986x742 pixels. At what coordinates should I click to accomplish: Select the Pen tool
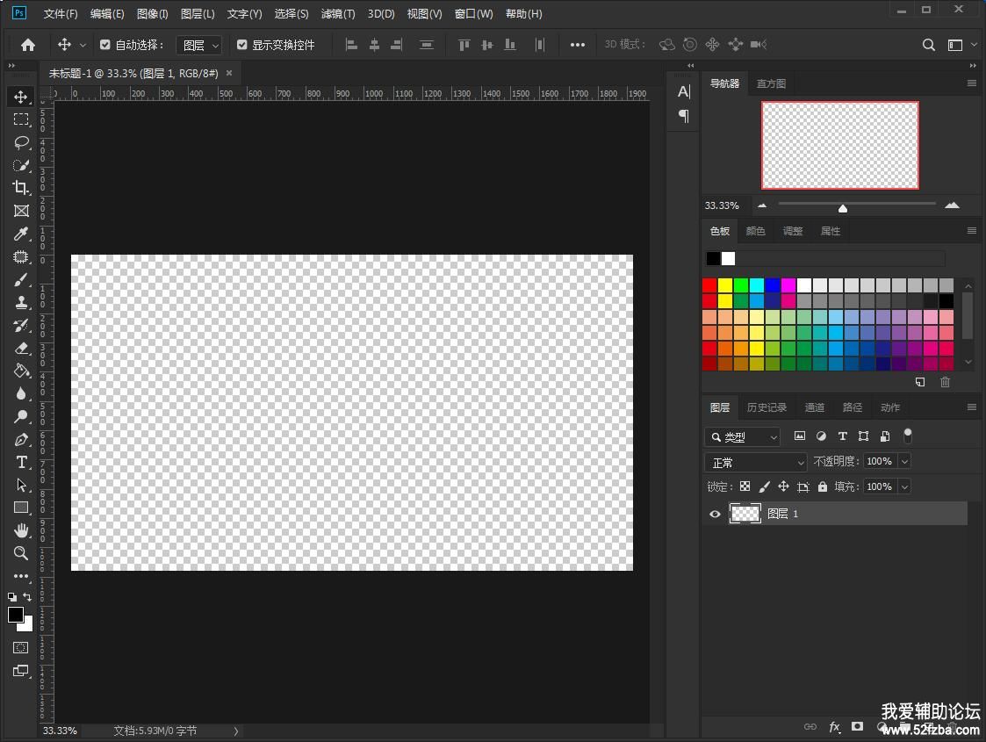click(x=21, y=440)
